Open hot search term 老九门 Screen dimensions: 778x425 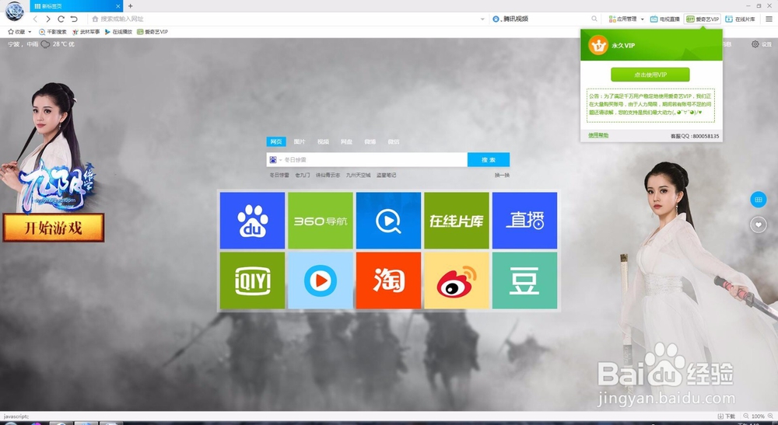click(x=303, y=175)
